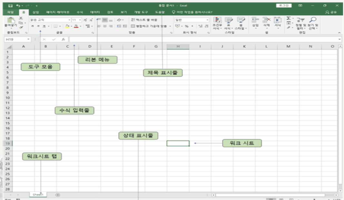Click the AutoSum sigma icon
Screen dimensions: 344x200
click(x=289, y=18)
